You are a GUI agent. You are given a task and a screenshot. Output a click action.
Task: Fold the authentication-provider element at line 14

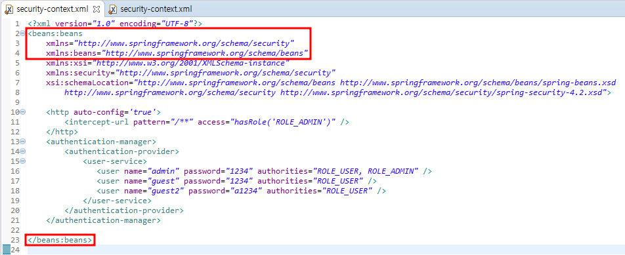(23, 151)
